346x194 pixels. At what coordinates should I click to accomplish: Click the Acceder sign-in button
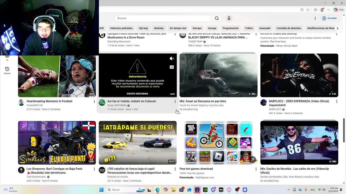[x=330, y=18]
